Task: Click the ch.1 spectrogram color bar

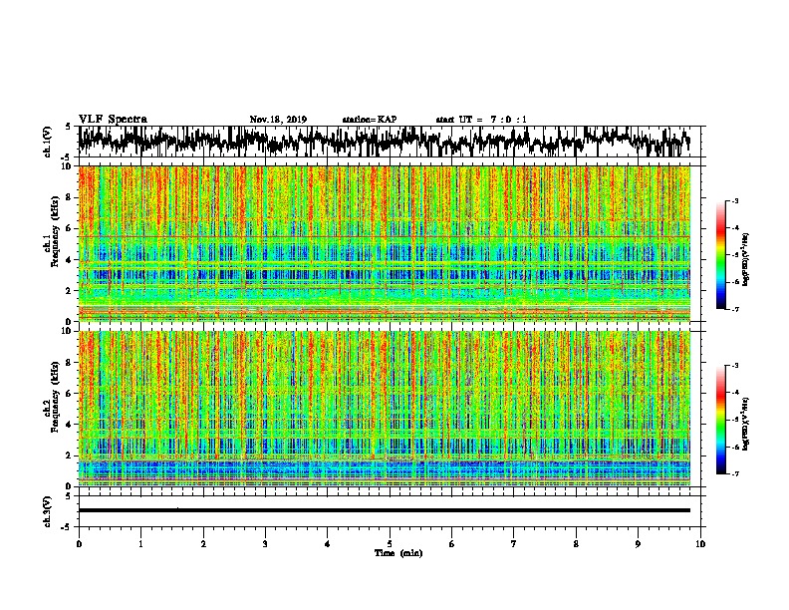Action: (720, 255)
